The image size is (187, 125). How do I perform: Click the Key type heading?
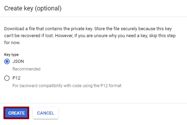[11, 55]
